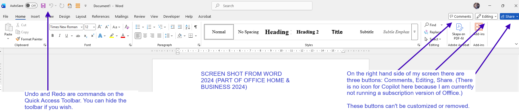Increase font size with Grow Font icon
519x112 pixels.
click(x=100, y=27)
